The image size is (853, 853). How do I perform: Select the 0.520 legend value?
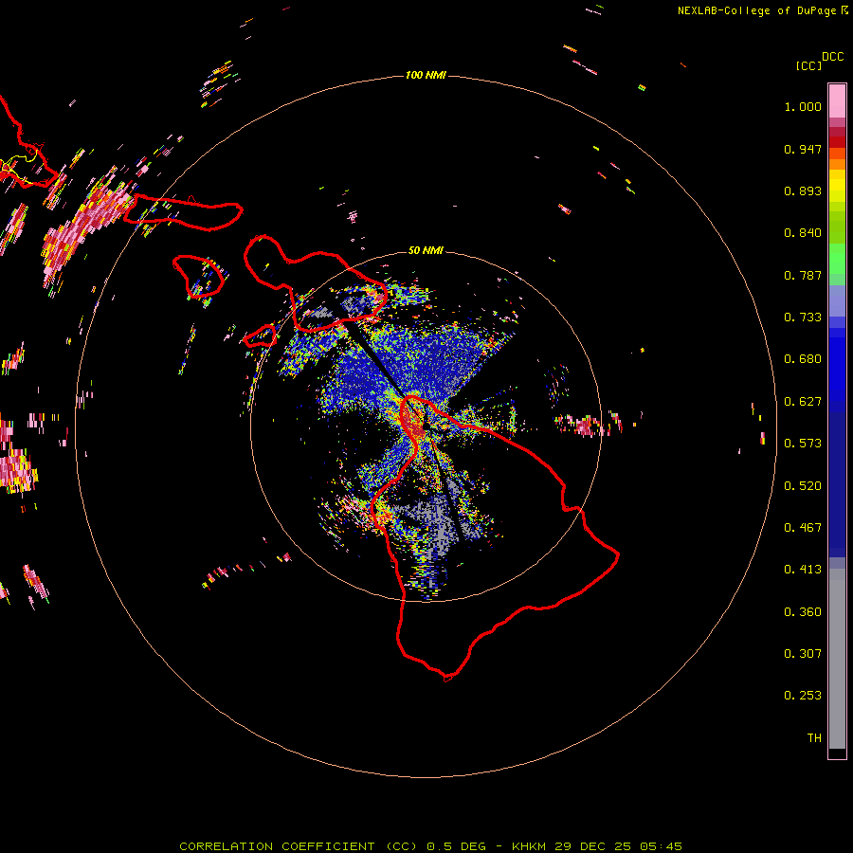803,486
